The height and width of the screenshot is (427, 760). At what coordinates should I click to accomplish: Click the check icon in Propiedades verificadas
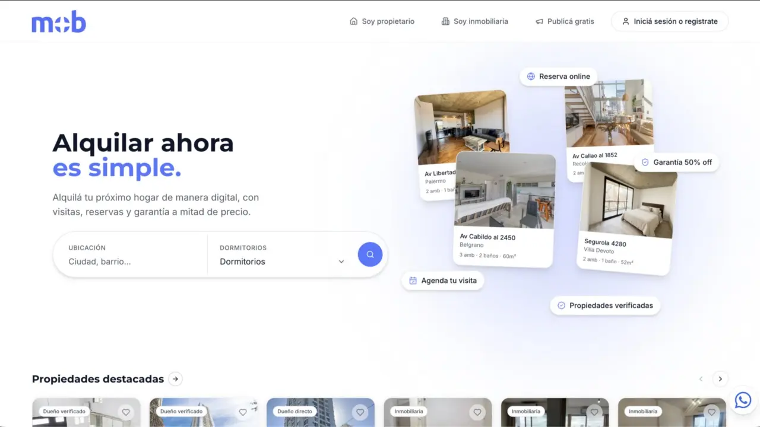[x=561, y=305]
